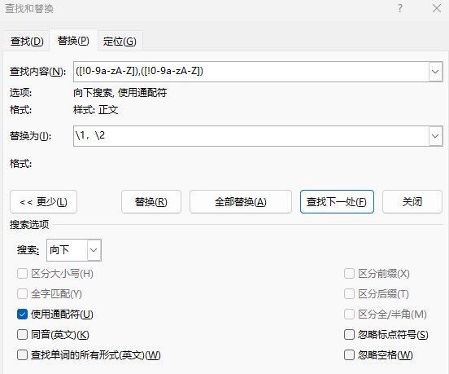Click the 查找和替换 dialog title
The height and width of the screenshot is (374, 449).
pyautogui.click(x=29, y=9)
